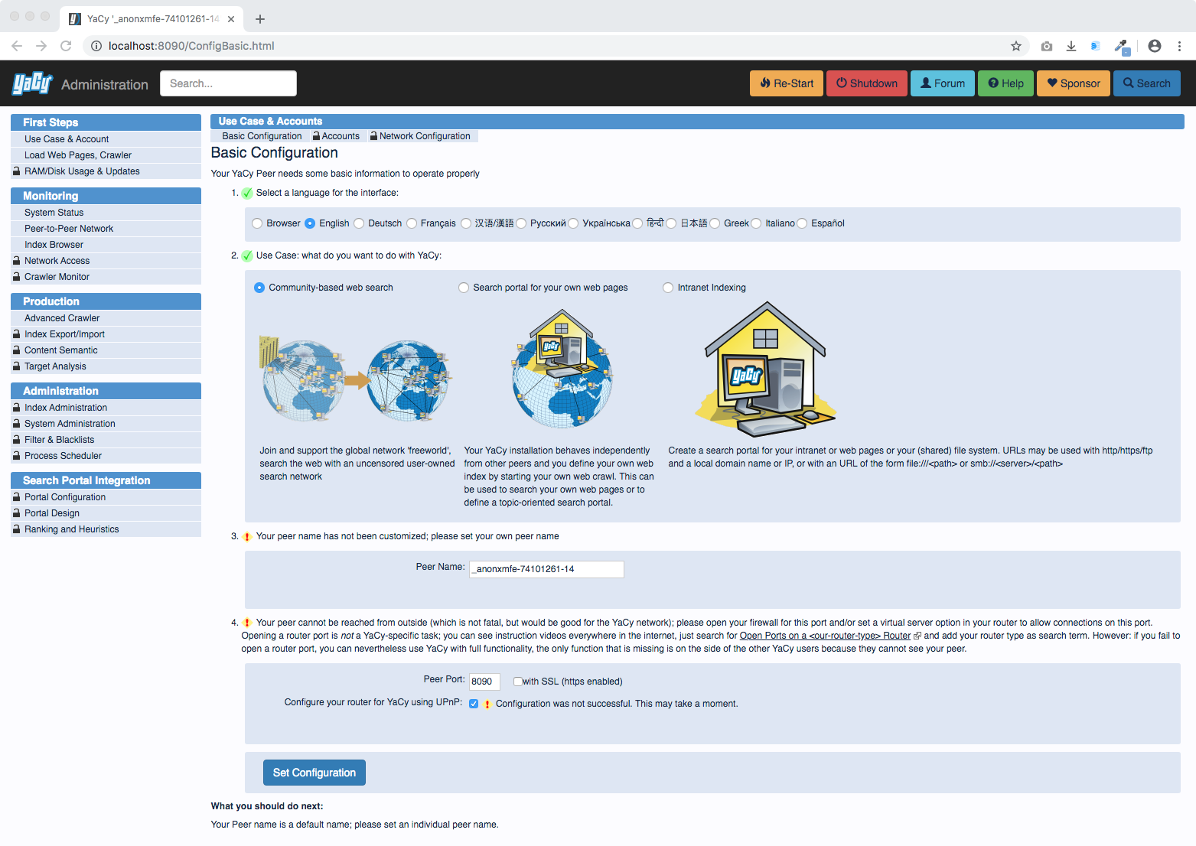The height and width of the screenshot is (846, 1196).
Task: Click the Set Configuration button
Action: [314, 773]
